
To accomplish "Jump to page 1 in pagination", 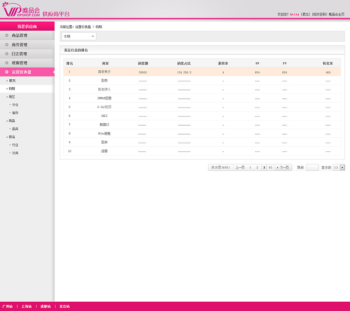I will pos(250,167).
